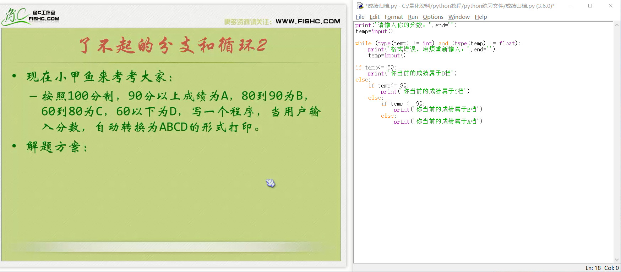Expand the Options menu
The image size is (621, 272).
[x=433, y=17]
